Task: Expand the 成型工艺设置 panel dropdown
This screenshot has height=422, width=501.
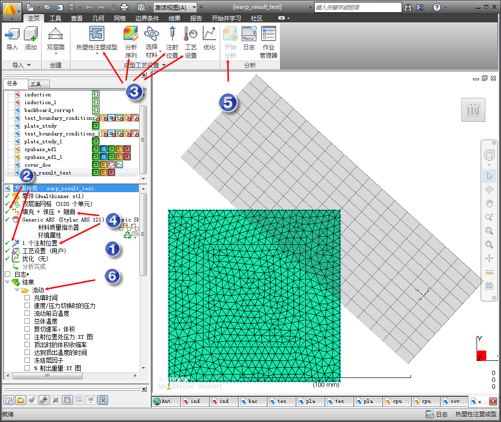Action: pyautogui.click(x=164, y=65)
